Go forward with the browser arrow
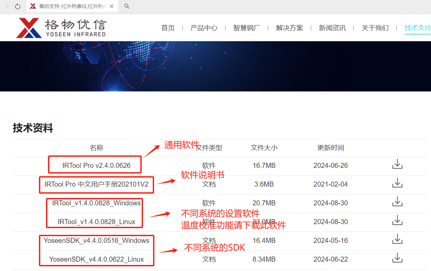This screenshot has height=271, width=431. (x=7, y=6)
